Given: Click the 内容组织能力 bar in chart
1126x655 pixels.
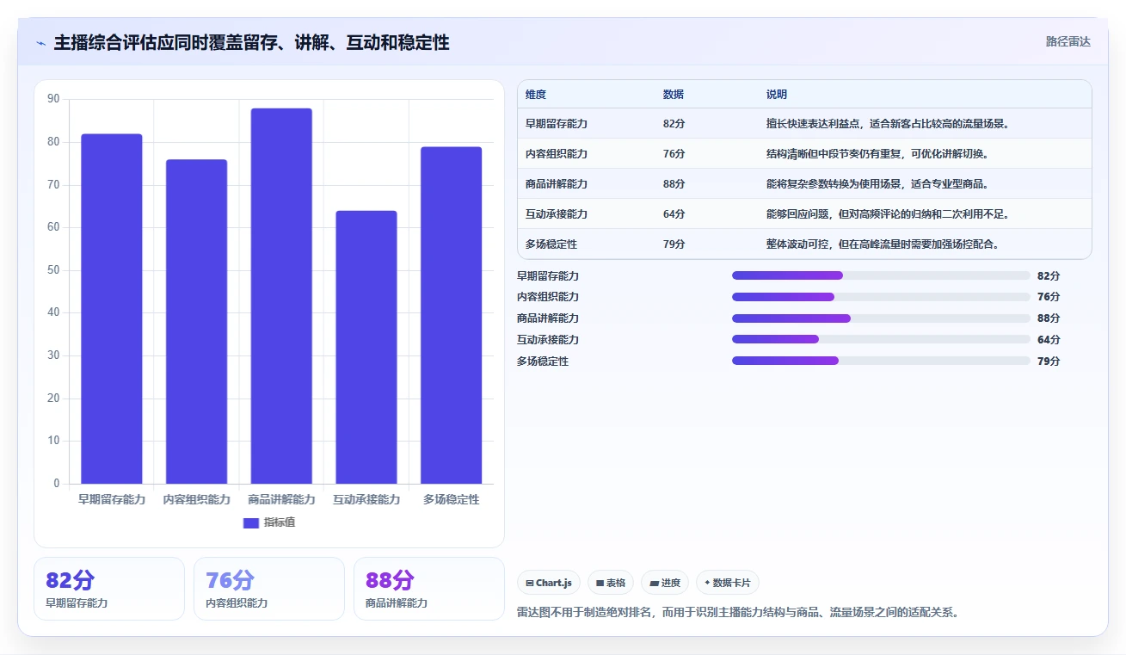Looking at the screenshot, I should [x=196, y=321].
